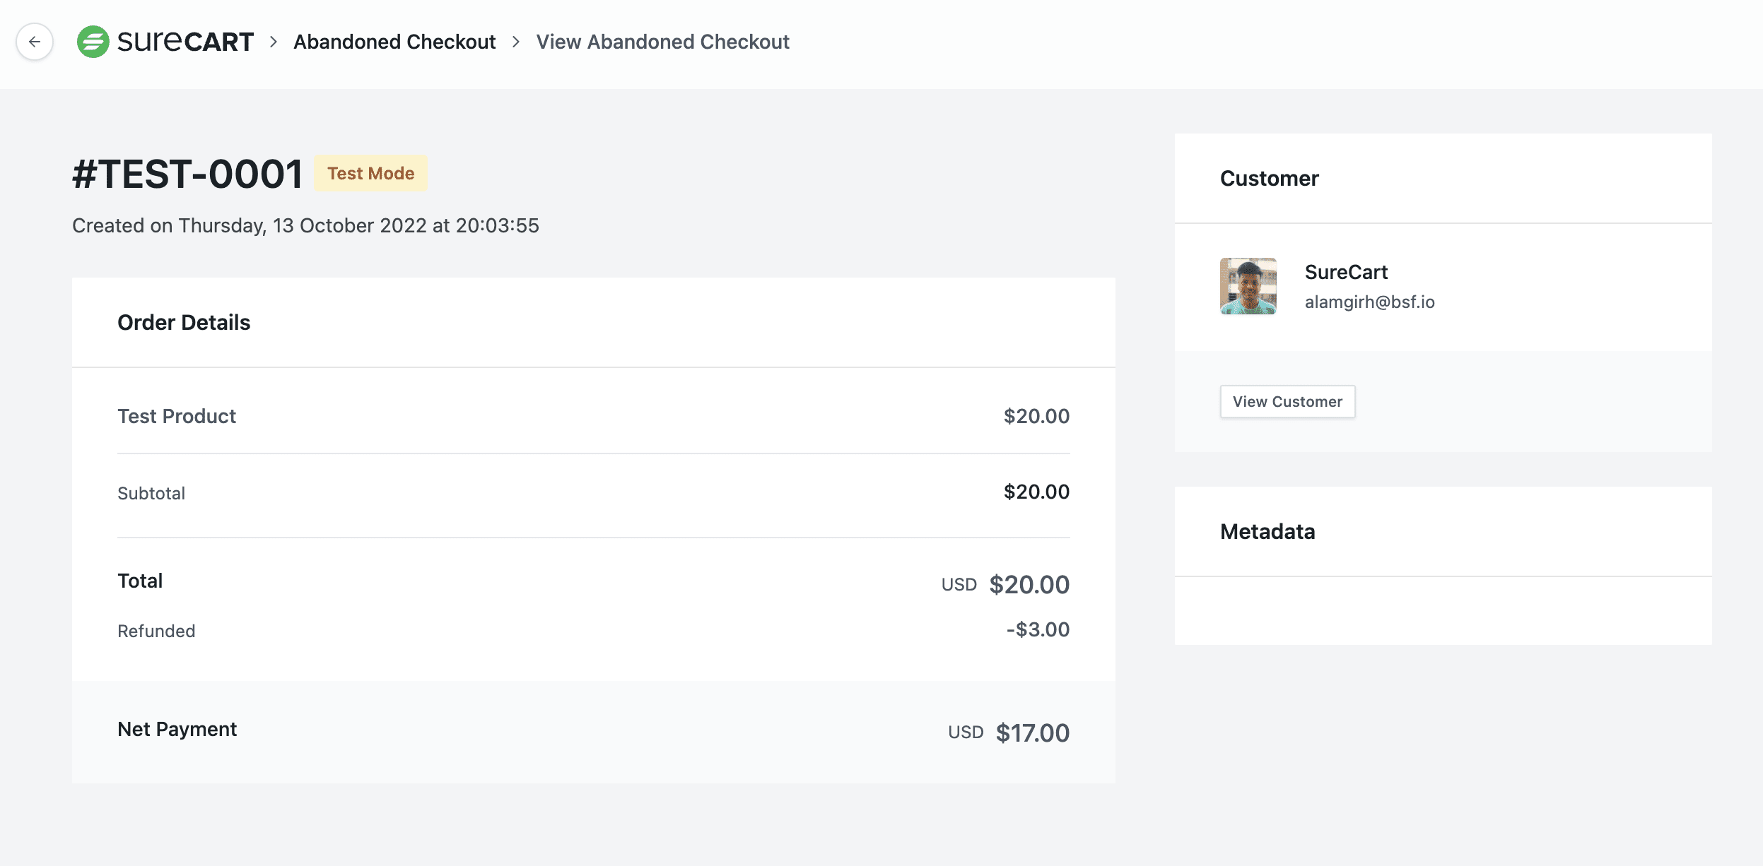Click the back arrow button

(x=35, y=42)
